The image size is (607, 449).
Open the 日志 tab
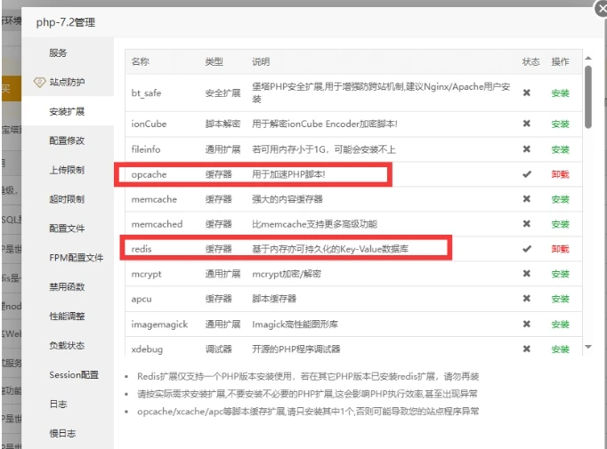coord(58,404)
